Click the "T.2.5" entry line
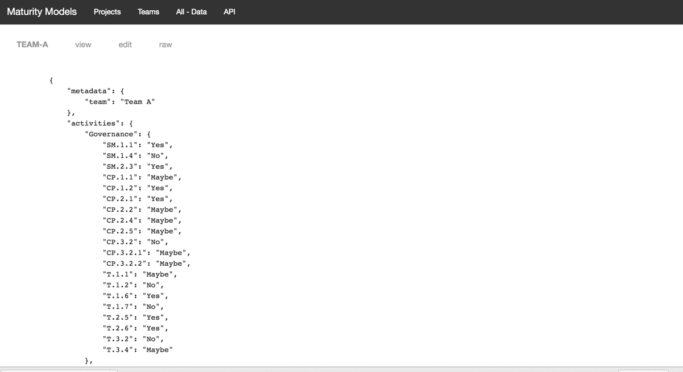683x372 pixels. click(135, 317)
